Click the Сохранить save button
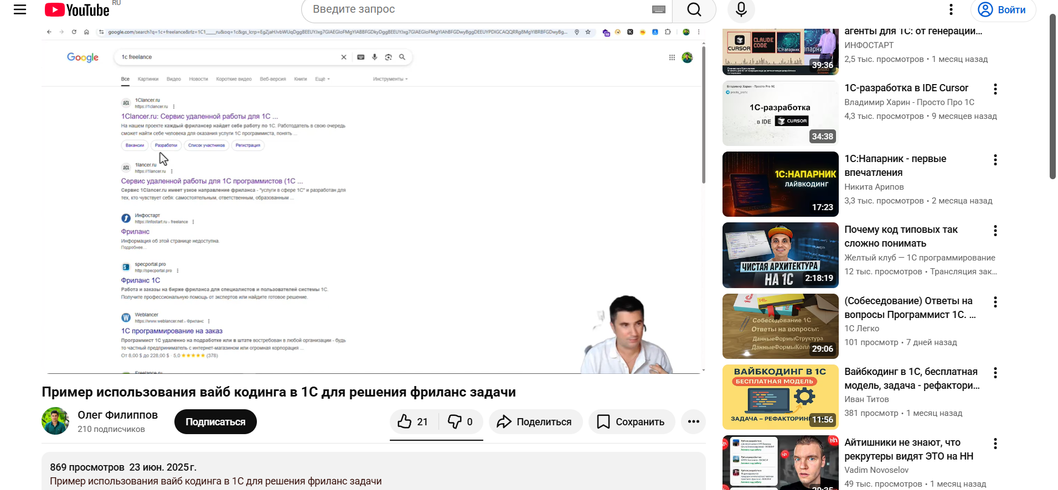This screenshot has height=490, width=1058. [631, 422]
